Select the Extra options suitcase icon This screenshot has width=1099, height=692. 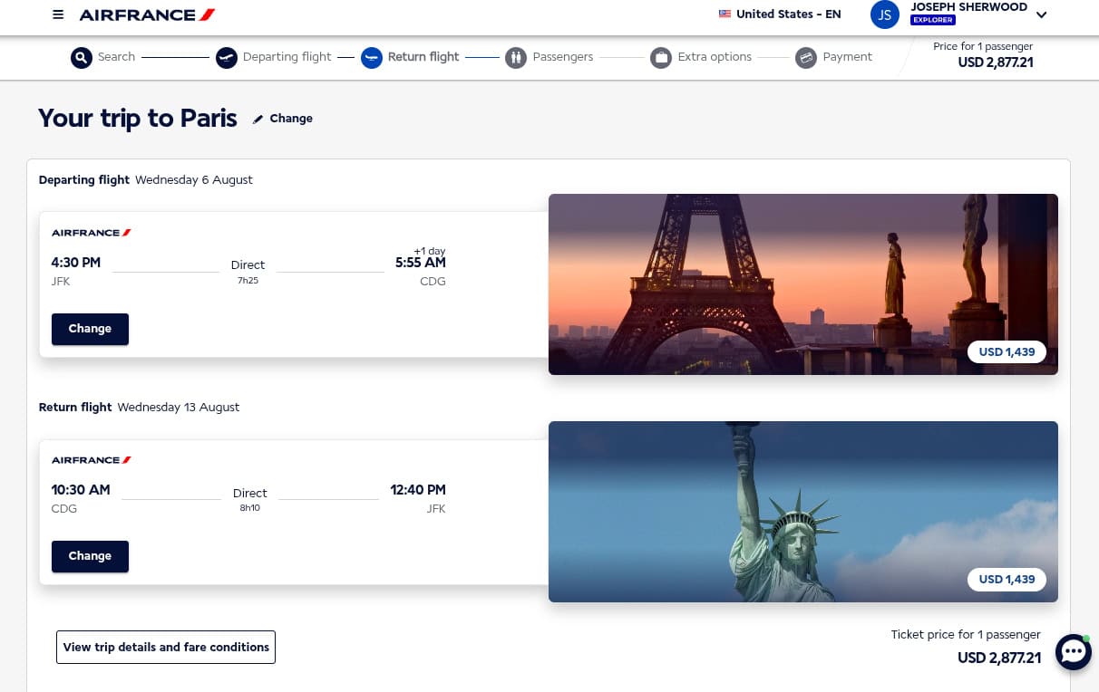(661, 57)
